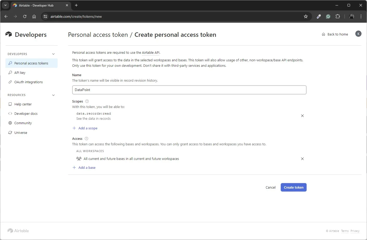The height and width of the screenshot is (240, 367).
Task: Click the browser back arrow
Action: (6, 16)
